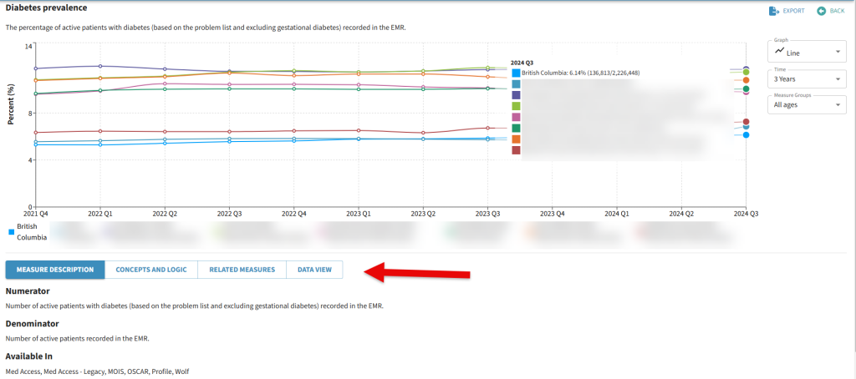Click blue British Columbia swatch in tooltip
Screen dimensions: 856x379
click(516, 73)
